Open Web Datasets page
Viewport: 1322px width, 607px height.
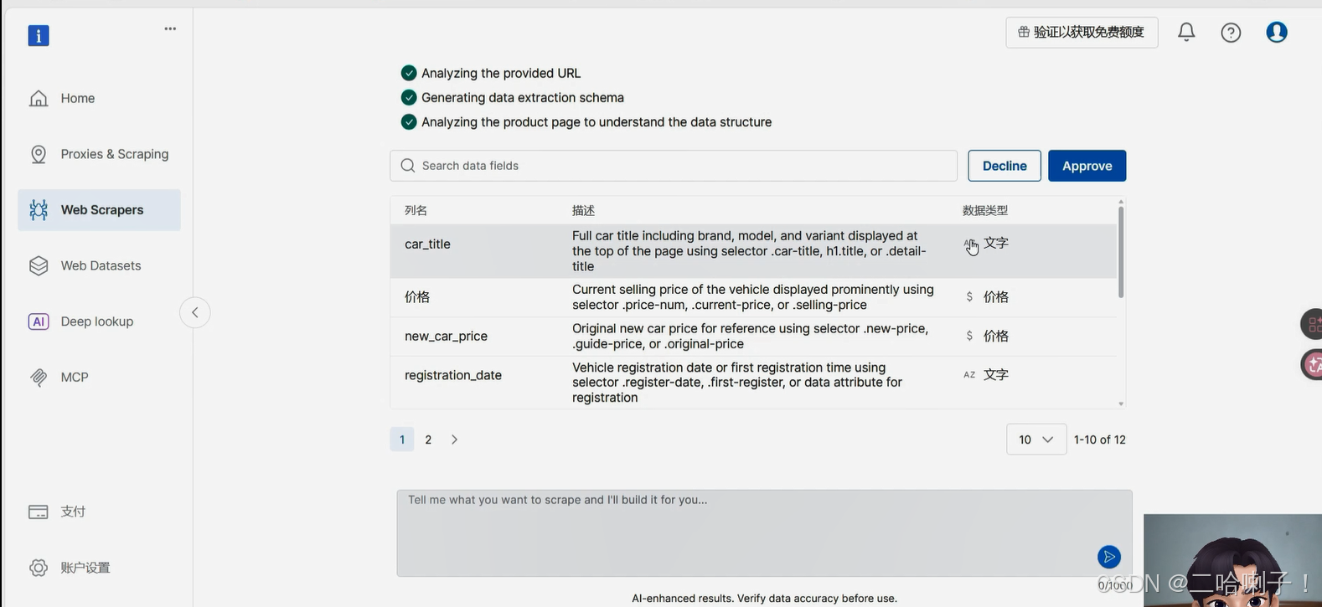point(99,265)
